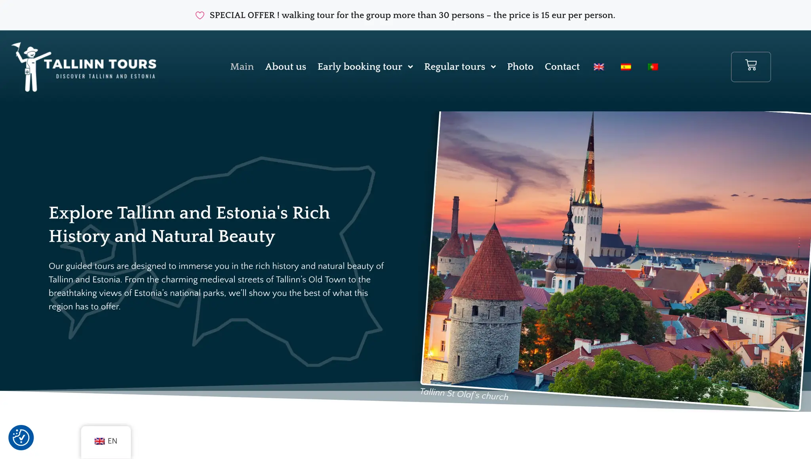This screenshot has width=811, height=459.
Task: Click the 'Tallinn St Olaf's church' caption
Action: 464,394
